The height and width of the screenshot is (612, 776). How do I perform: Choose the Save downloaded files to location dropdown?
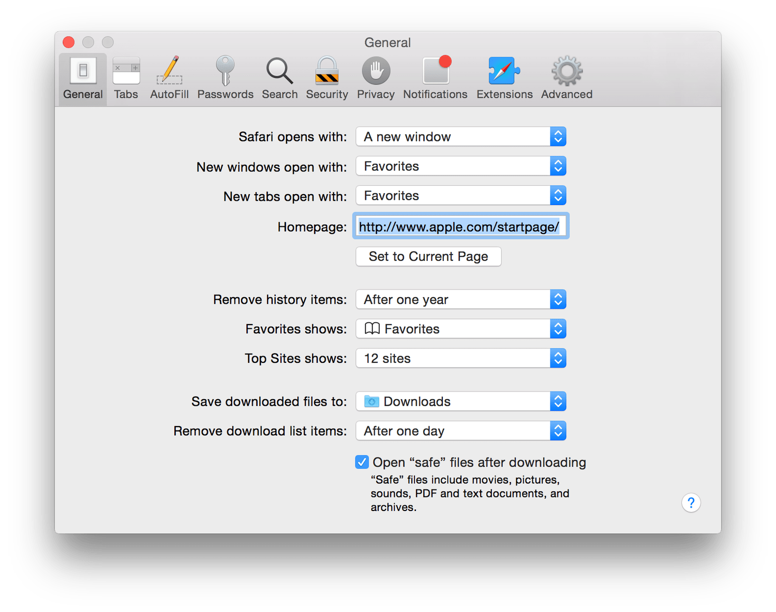point(461,401)
